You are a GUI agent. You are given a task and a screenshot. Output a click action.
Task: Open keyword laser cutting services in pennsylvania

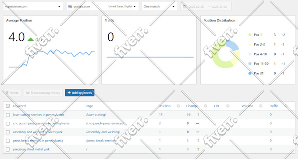(x=39, y=115)
